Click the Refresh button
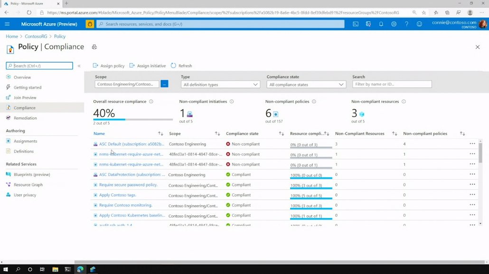This screenshot has height=274, width=489. [181, 66]
